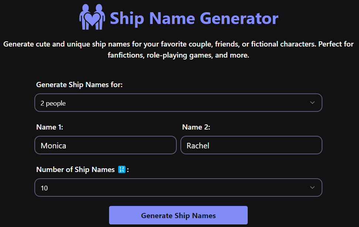
Task: Open the 'Number of Ship Names' dropdown
Action: coord(179,188)
